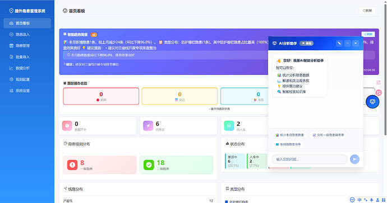Click the robot icon in AI assistant header
387x203 pixels.
tap(274, 43)
